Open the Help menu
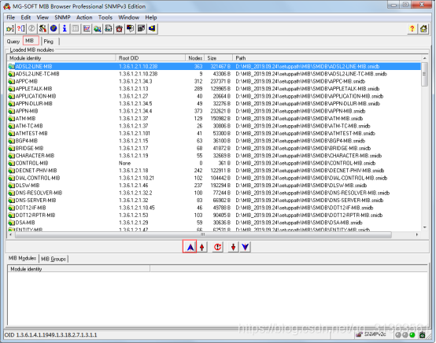 (x=151, y=17)
